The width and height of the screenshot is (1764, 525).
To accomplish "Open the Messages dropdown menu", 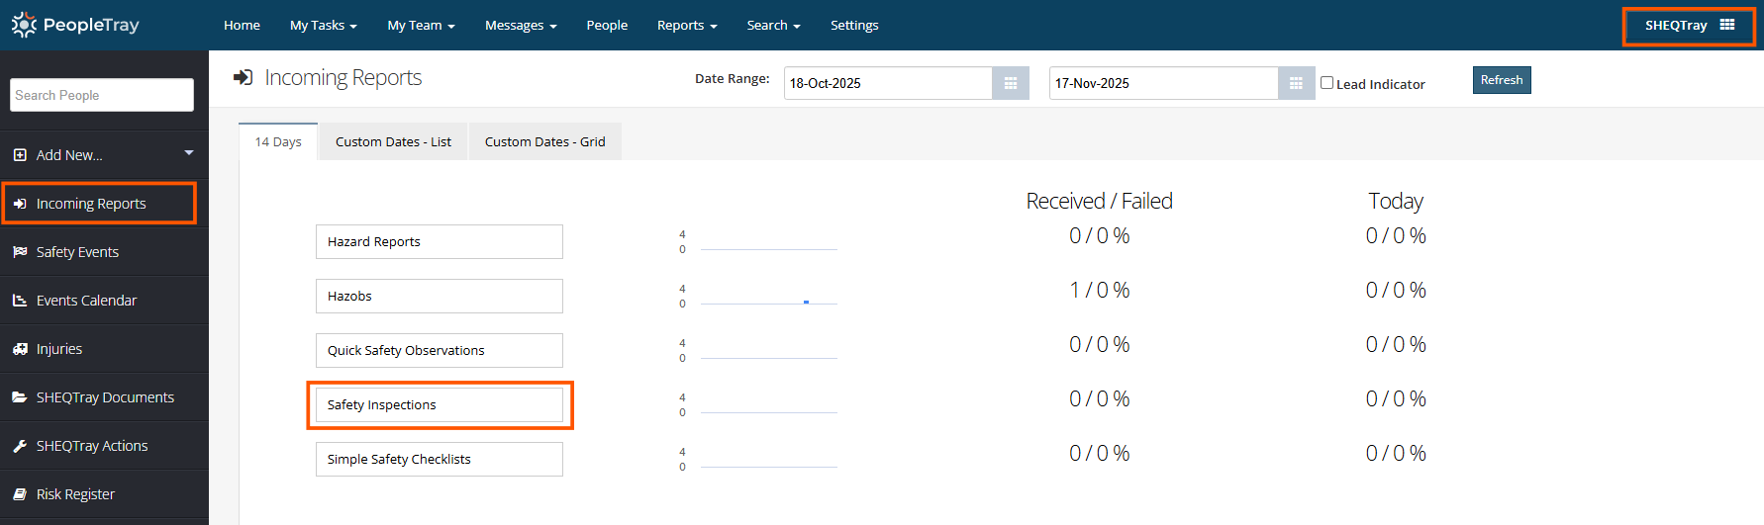I will pos(520,26).
